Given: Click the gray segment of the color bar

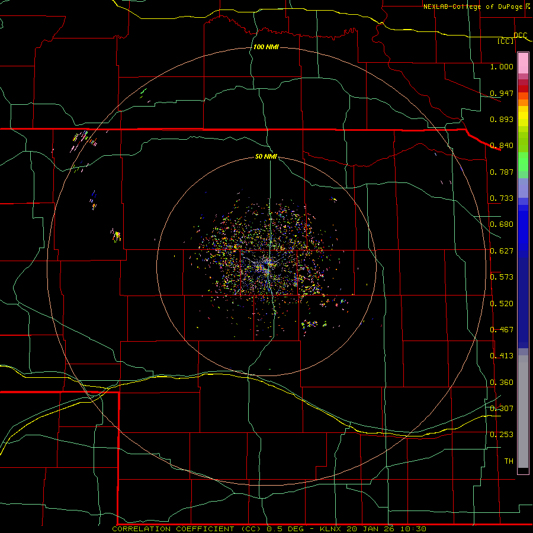Looking at the screenshot, I should (523, 412).
